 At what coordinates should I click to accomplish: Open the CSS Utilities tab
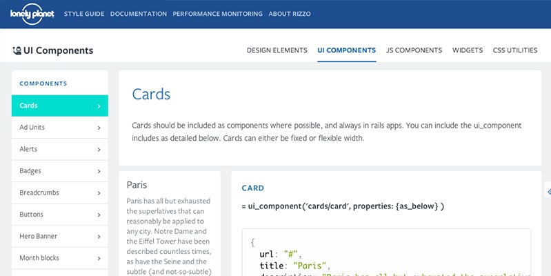pos(514,50)
